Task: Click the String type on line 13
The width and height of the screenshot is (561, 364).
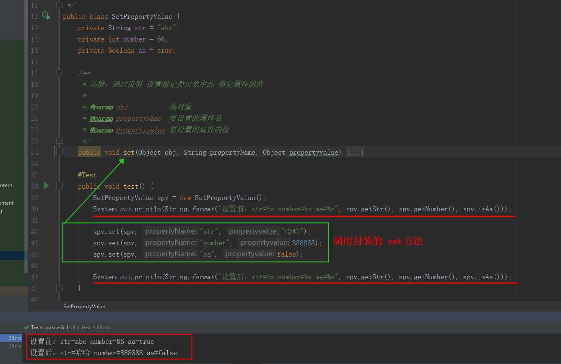Action: (119, 28)
